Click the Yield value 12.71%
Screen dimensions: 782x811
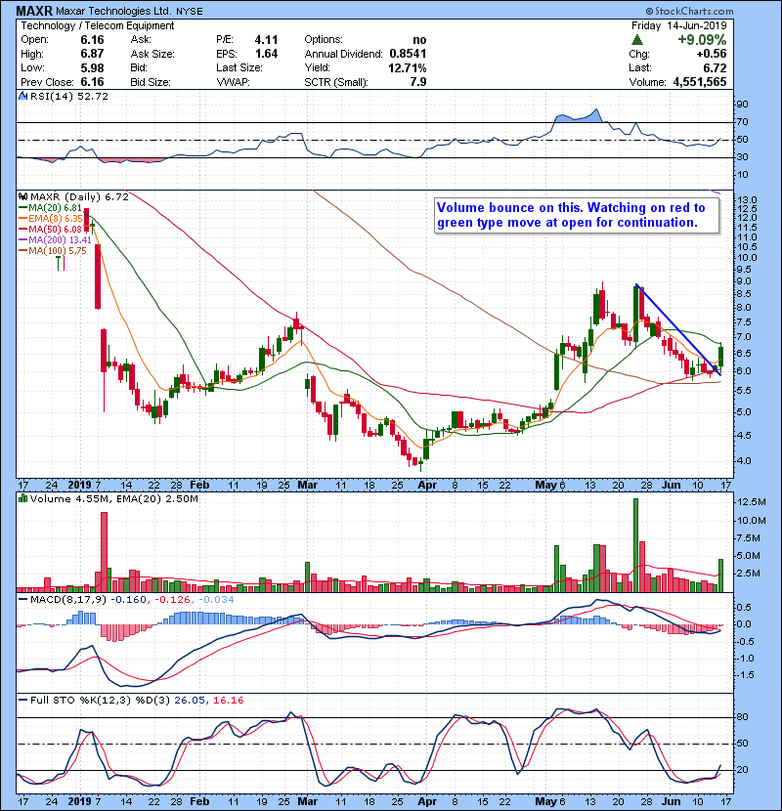408,67
